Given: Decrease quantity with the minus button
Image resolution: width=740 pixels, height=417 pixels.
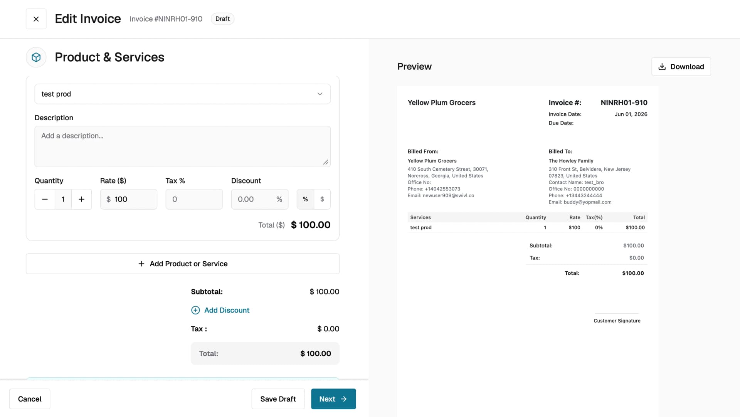Looking at the screenshot, I should (x=45, y=199).
